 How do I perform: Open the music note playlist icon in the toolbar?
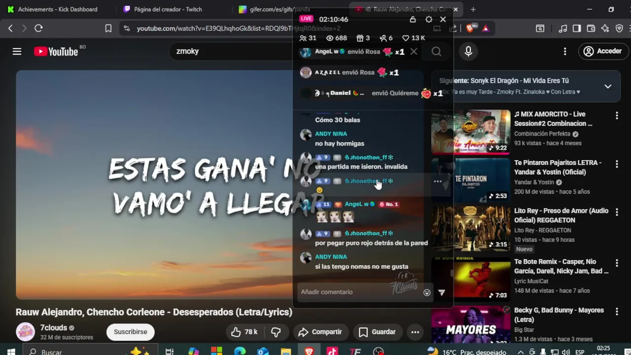point(563,29)
